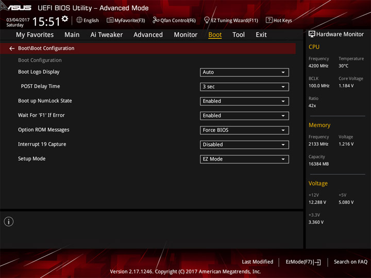Click the Hot Keys question mark icon
Viewport: 371px width, 278px height.
coord(269,20)
